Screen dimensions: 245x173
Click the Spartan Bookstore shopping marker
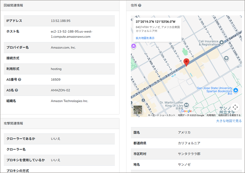click(x=236, y=90)
